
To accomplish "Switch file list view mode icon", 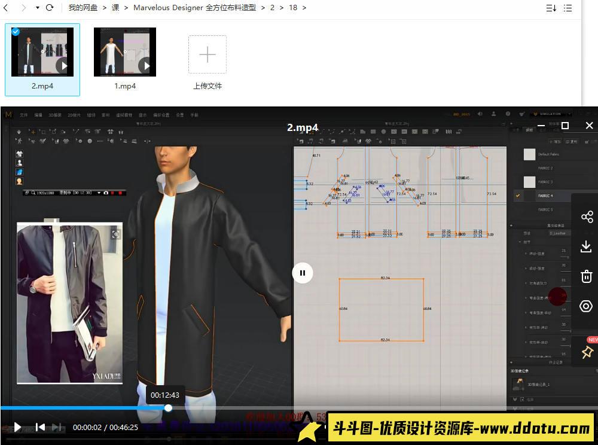I will click(568, 8).
